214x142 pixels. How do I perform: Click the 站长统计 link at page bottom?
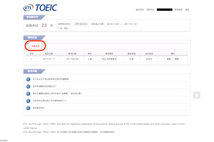pyautogui.click(x=4, y=141)
